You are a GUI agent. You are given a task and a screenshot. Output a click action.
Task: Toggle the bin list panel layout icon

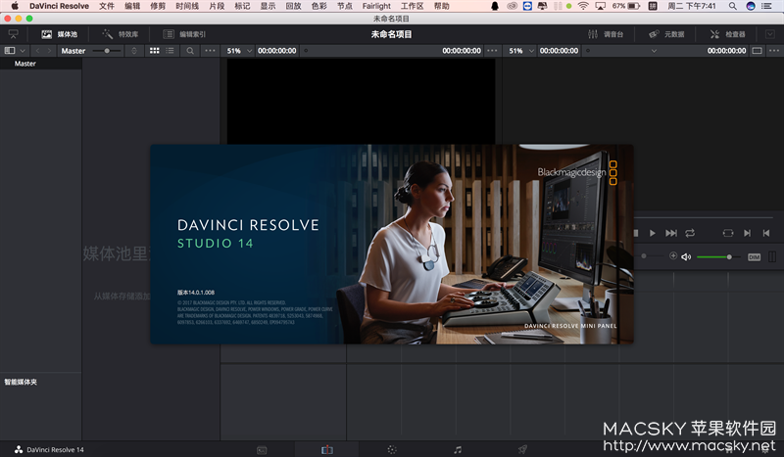pos(10,51)
